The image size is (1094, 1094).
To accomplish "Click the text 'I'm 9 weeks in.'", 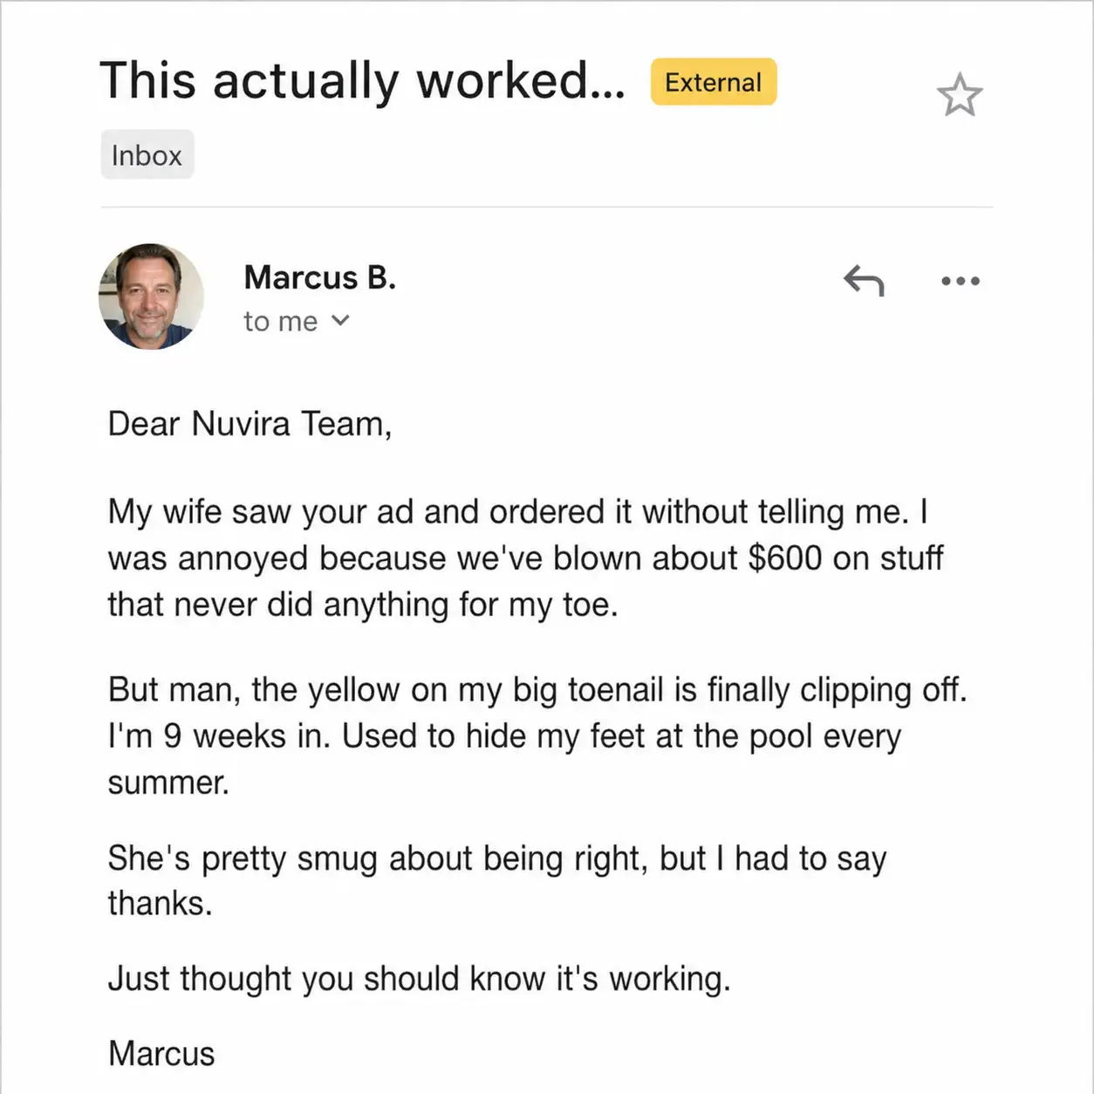I will coord(220,735).
